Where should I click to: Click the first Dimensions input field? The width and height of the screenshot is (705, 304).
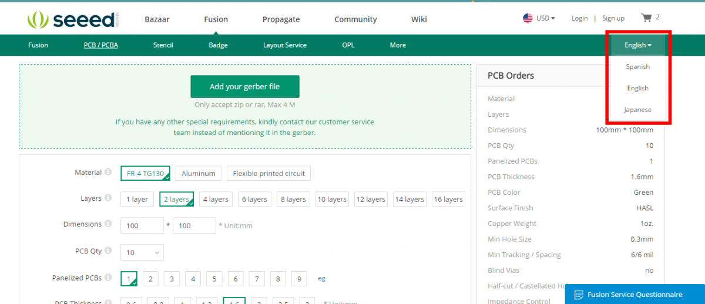[x=142, y=225]
